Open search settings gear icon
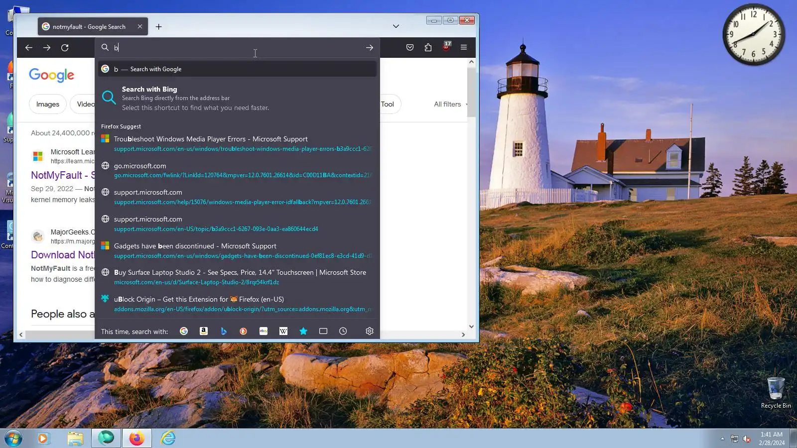The width and height of the screenshot is (797, 448). point(370,332)
